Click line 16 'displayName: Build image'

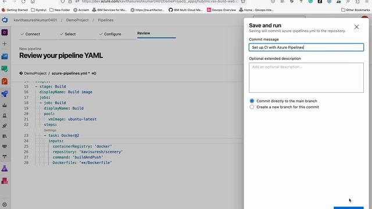coord(66,92)
